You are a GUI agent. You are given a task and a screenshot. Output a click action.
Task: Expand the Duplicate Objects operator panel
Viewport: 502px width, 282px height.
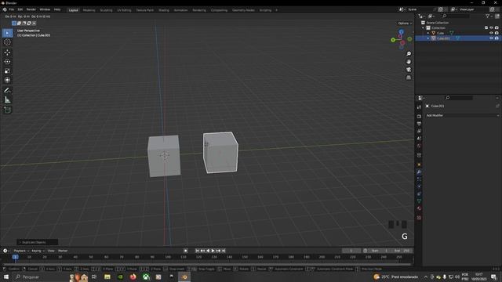click(38, 242)
